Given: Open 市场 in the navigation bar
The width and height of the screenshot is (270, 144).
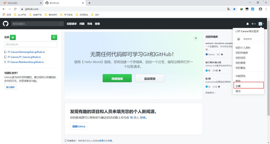Looking at the screenshot, I should coord(89,24).
